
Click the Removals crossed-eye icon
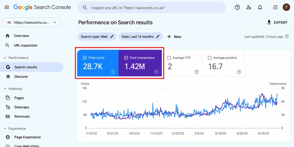[x=8, y=116]
